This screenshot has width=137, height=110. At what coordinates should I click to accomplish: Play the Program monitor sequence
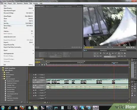[110, 53]
